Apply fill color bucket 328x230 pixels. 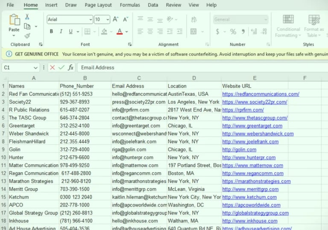[x=104, y=31]
